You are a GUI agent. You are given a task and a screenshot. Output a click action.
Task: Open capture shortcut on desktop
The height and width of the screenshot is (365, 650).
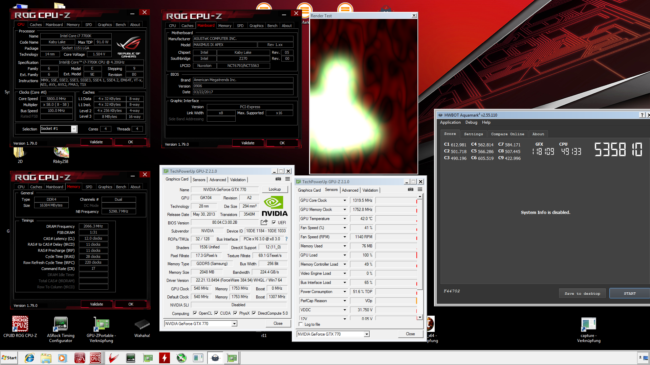click(589, 330)
